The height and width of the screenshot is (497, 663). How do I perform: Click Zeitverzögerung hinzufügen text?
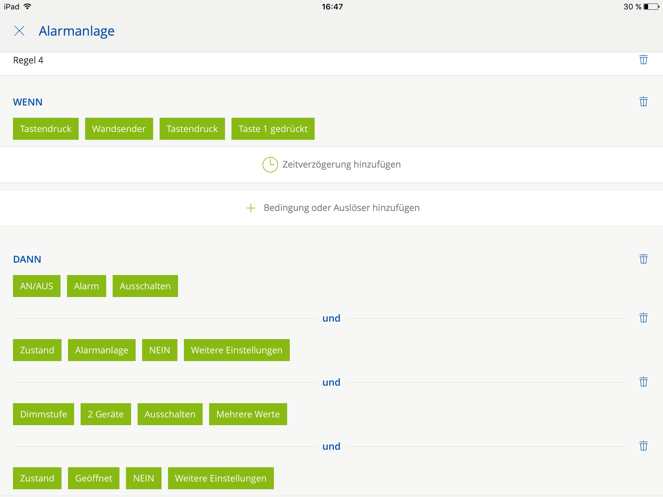(342, 165)
